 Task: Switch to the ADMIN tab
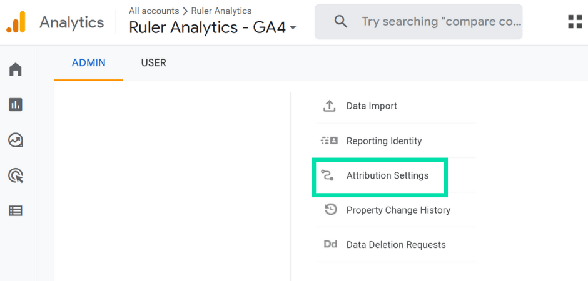(x=89, y=62)
